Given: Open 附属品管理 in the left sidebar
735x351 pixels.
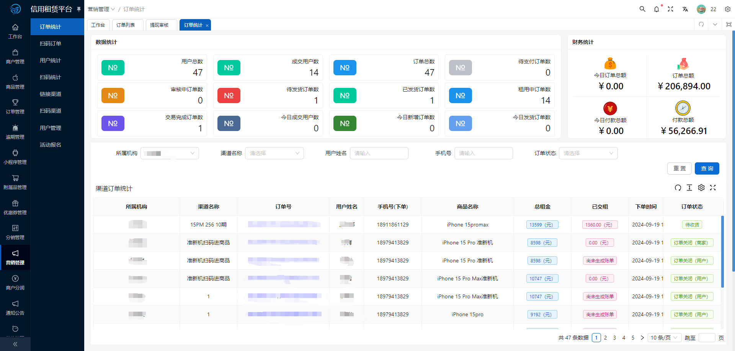Looking at the screenshot, I should [15, 182].
